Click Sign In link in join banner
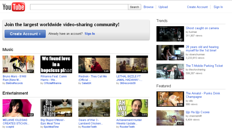 pos(90,33)
